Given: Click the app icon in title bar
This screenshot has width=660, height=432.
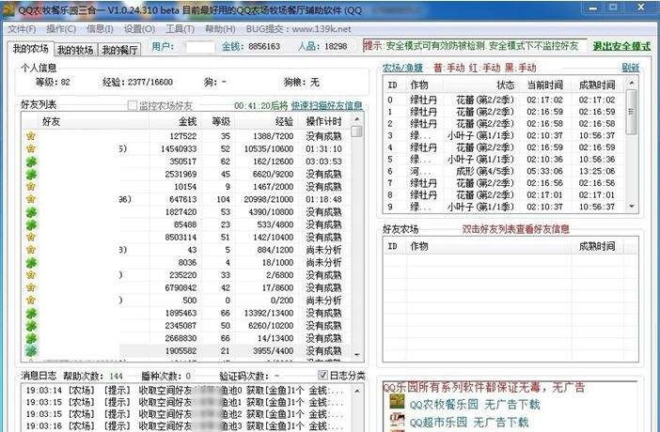Looking at the screenshot, I should tap(8, 9).
